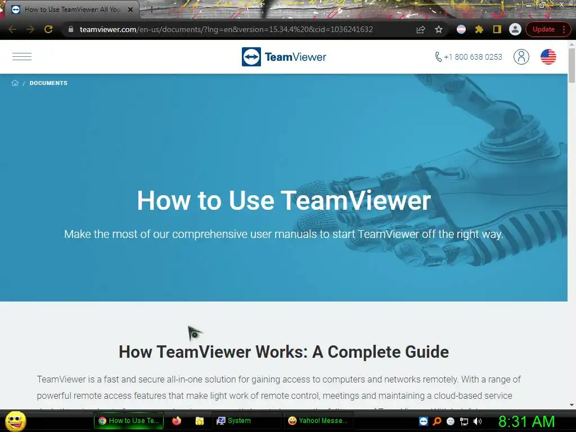Open the user account sign-in icon

point(521,57)
